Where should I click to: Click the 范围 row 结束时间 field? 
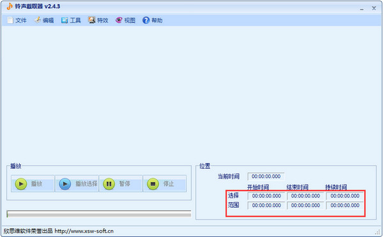[x=305, y=205]
